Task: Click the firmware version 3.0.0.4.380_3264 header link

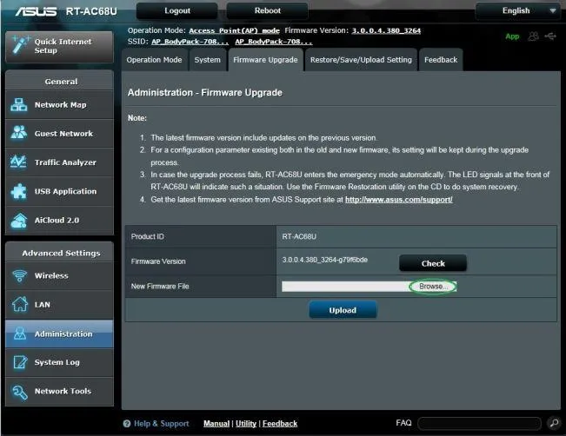Action: click(x=386, y=30)
